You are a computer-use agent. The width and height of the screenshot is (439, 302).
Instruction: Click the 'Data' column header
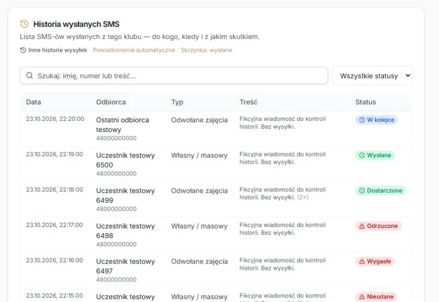[34, 102]
